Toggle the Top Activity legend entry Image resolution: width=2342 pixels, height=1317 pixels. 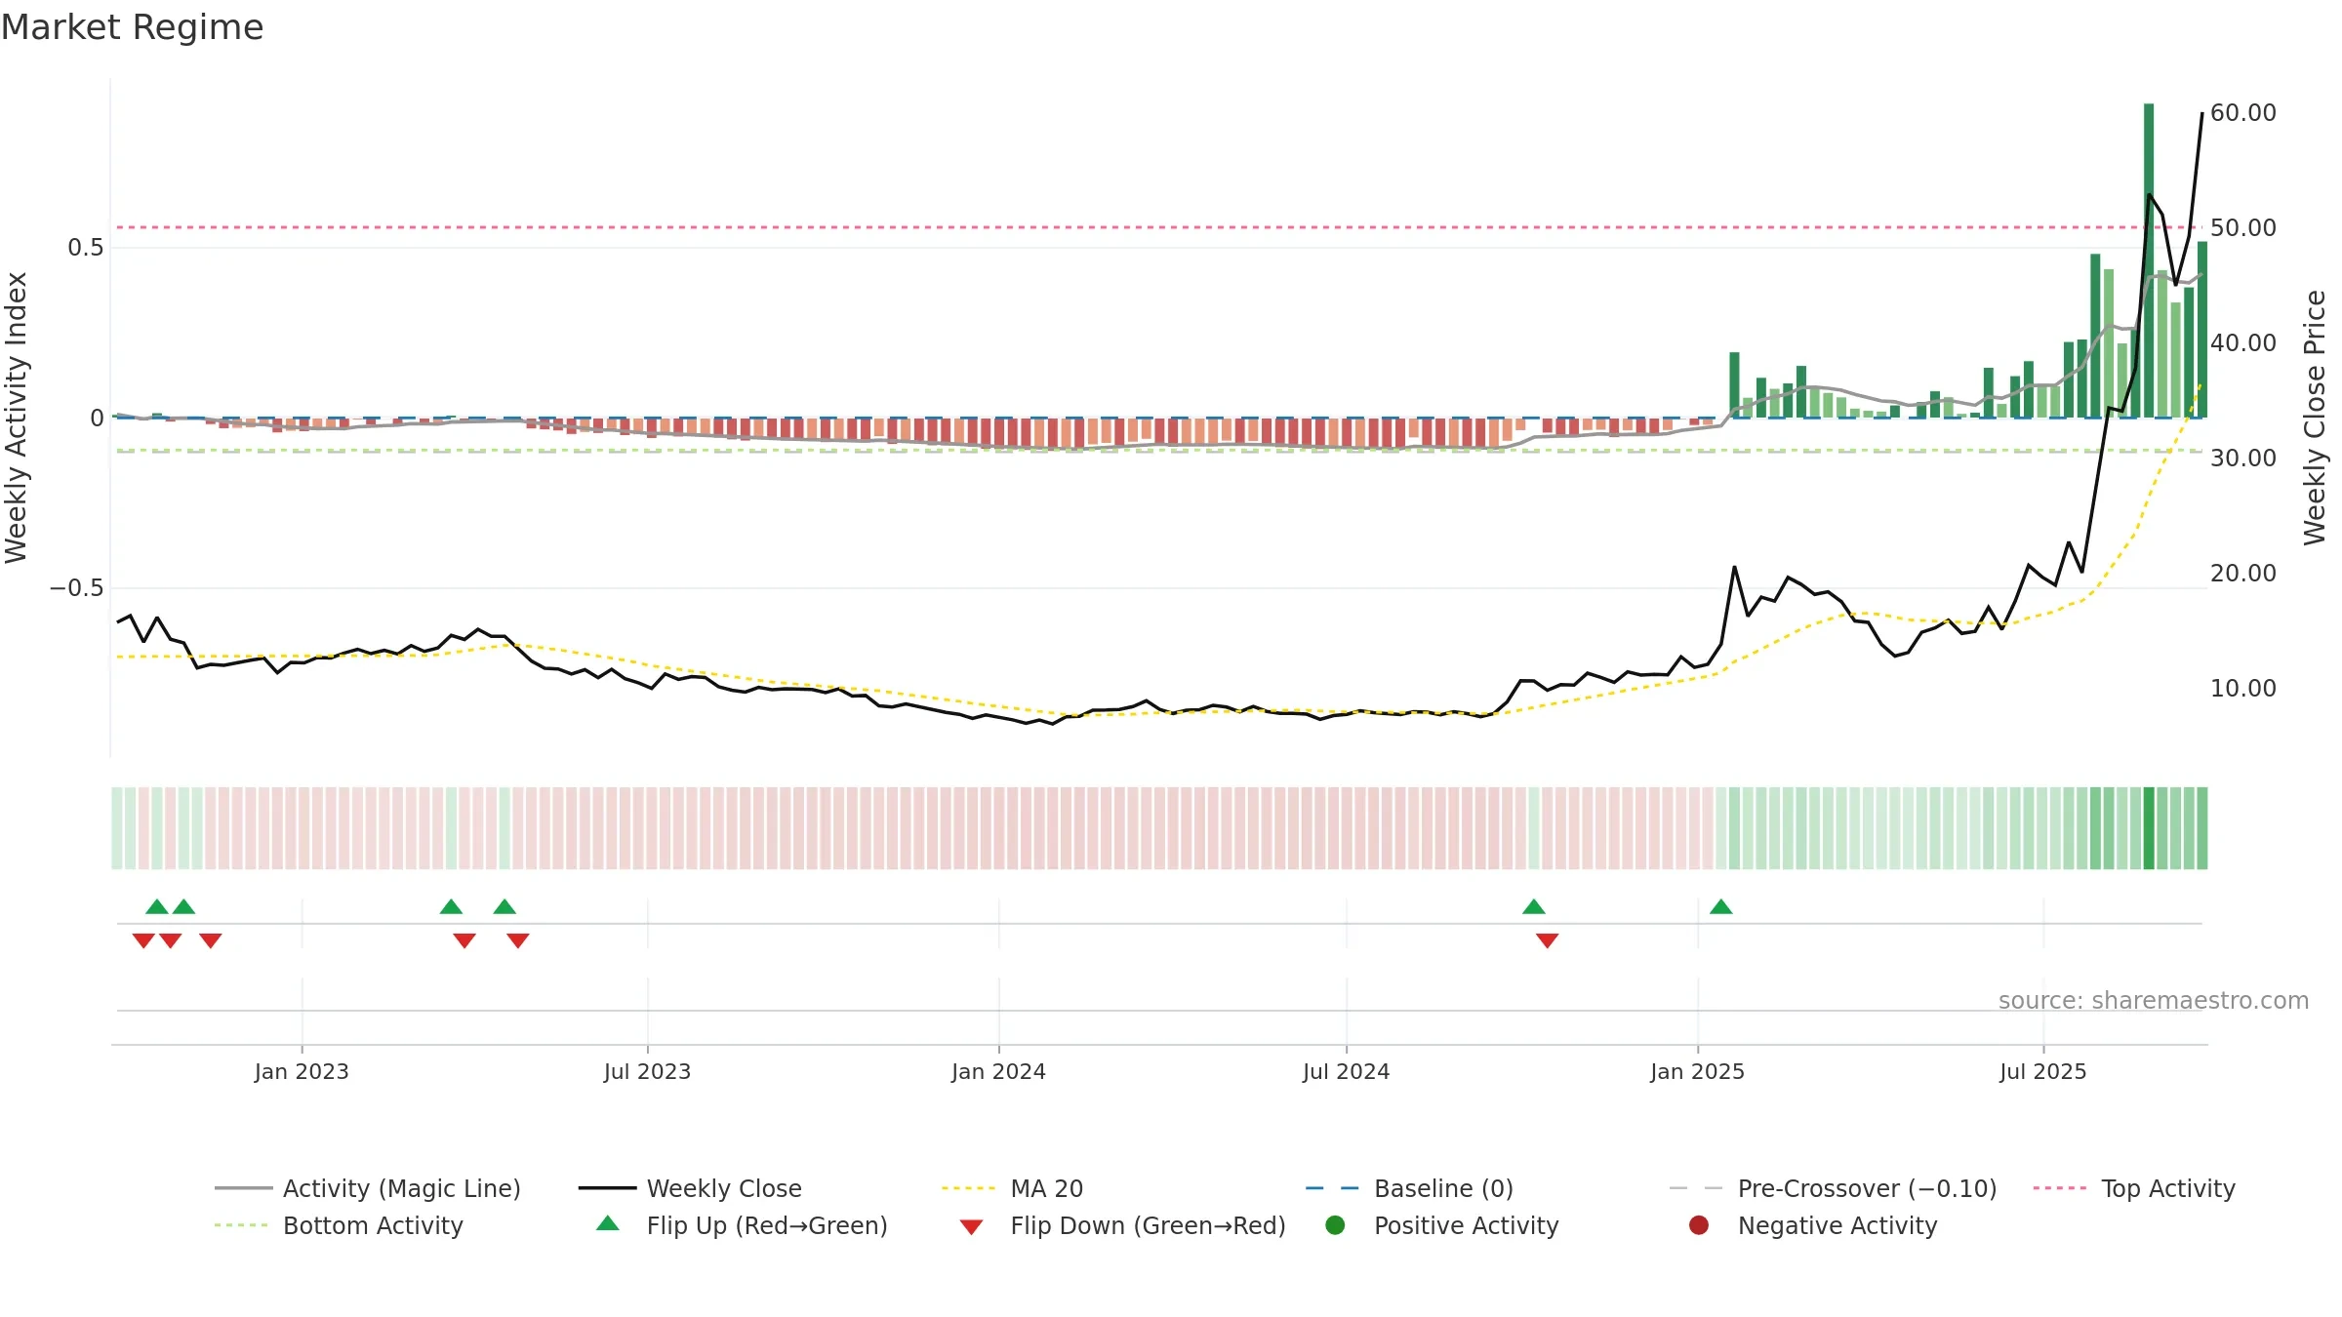tap(2133, 1188)
